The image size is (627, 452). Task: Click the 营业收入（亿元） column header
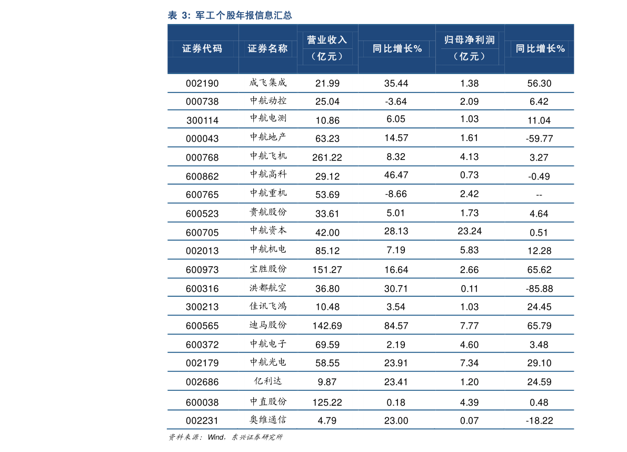[327, 48]
